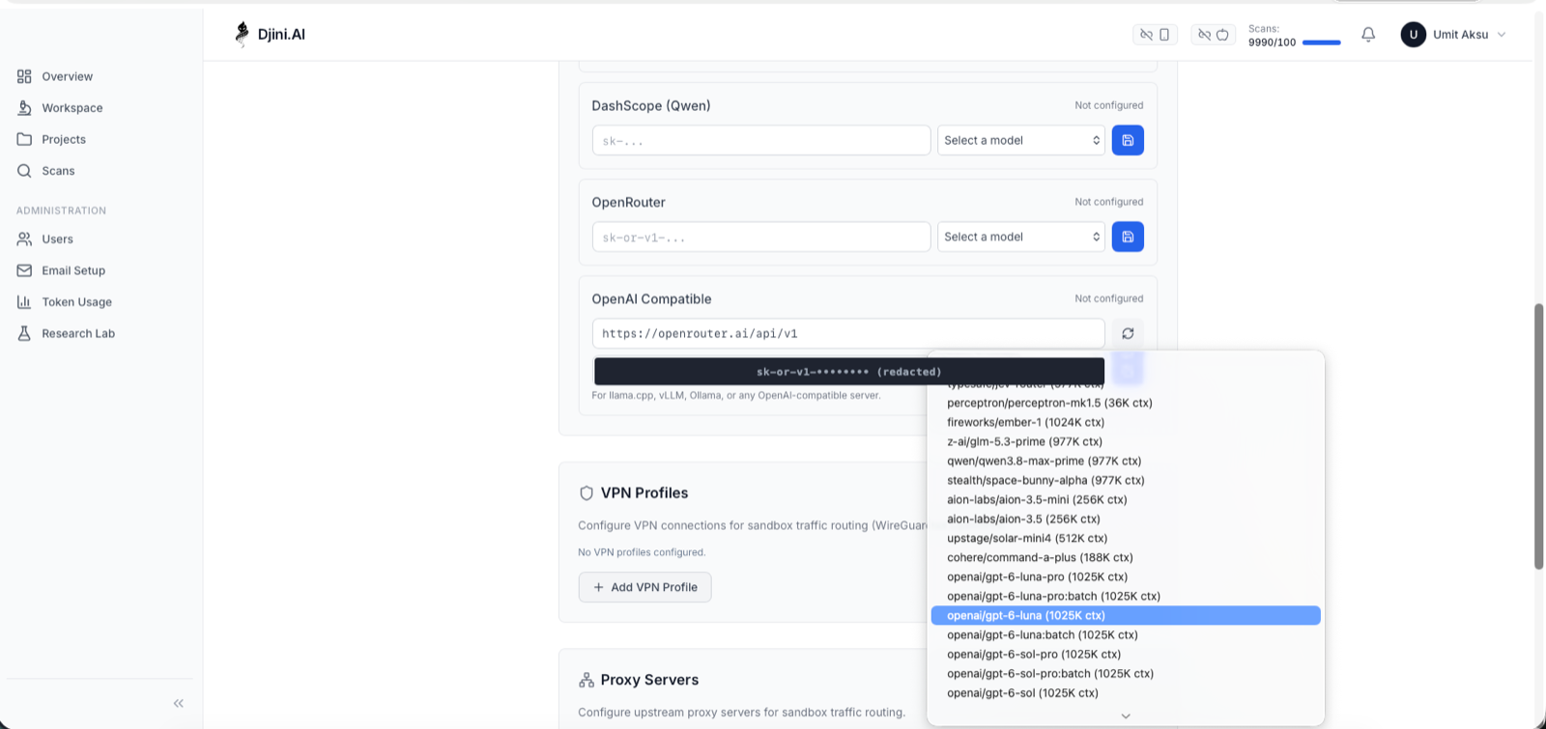Select openai/gpt-6-luna from the model list
This screenshot has height=729, width=1546.
click(x=1126, y=615)
